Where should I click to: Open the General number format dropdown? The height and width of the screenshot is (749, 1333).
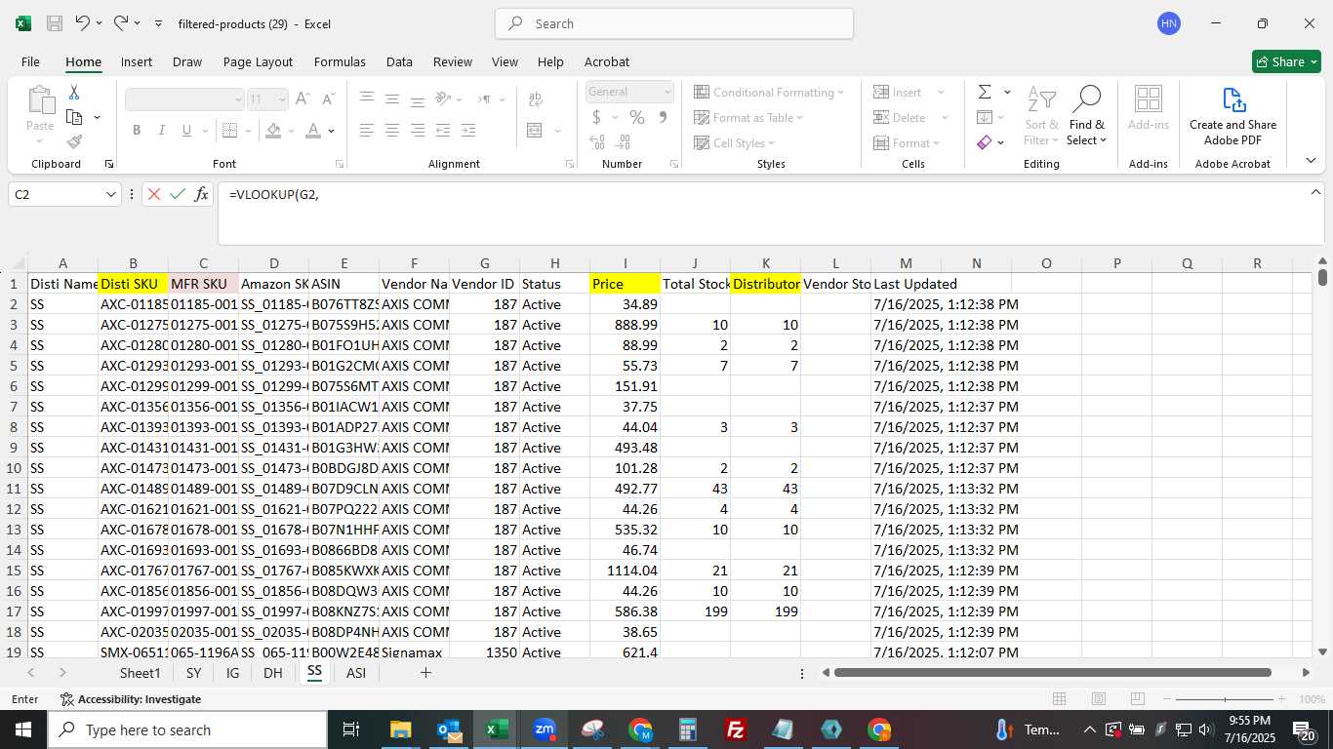tap(667, 92)
